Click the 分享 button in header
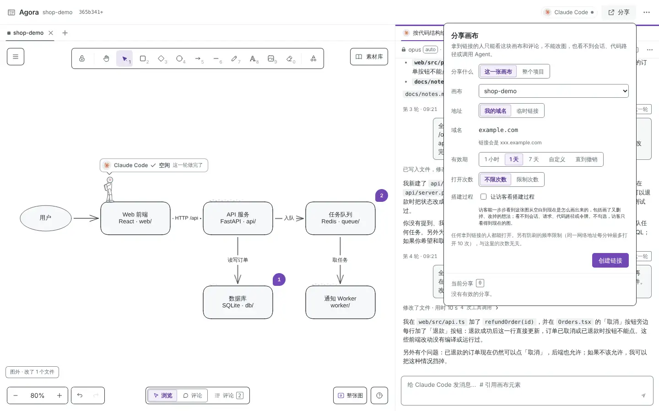 coord(619,12)
